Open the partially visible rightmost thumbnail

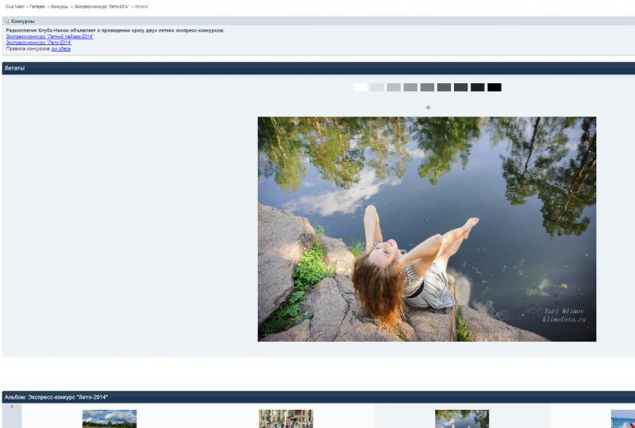pyautogui.click(x=623, y=418)
